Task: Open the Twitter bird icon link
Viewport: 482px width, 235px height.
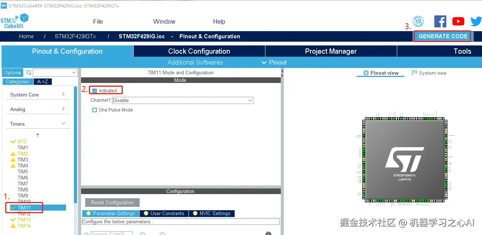Action: pyautogui.click(x=476, y=21)
